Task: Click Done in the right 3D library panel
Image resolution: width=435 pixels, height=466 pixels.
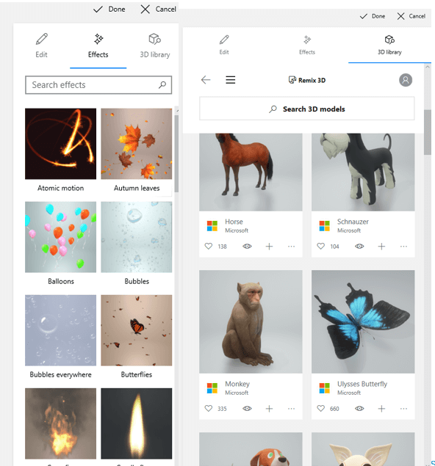Action: click(x=373, y=16)
